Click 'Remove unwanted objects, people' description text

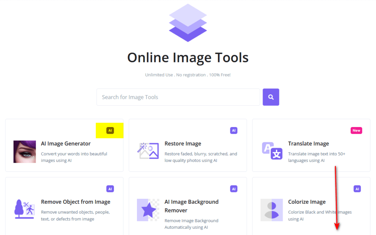pos(75,215)
